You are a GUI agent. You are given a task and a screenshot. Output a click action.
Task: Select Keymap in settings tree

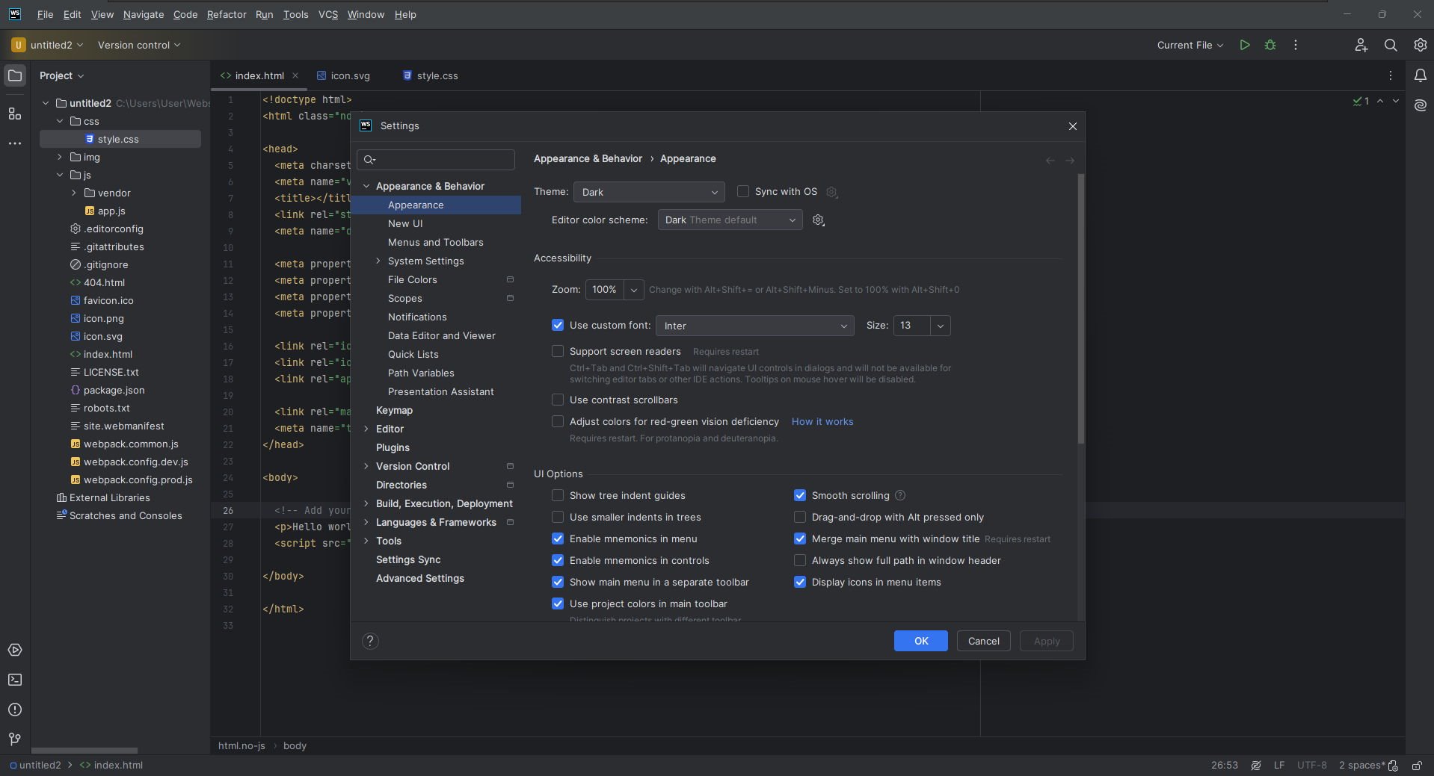(x=394, y=410)
